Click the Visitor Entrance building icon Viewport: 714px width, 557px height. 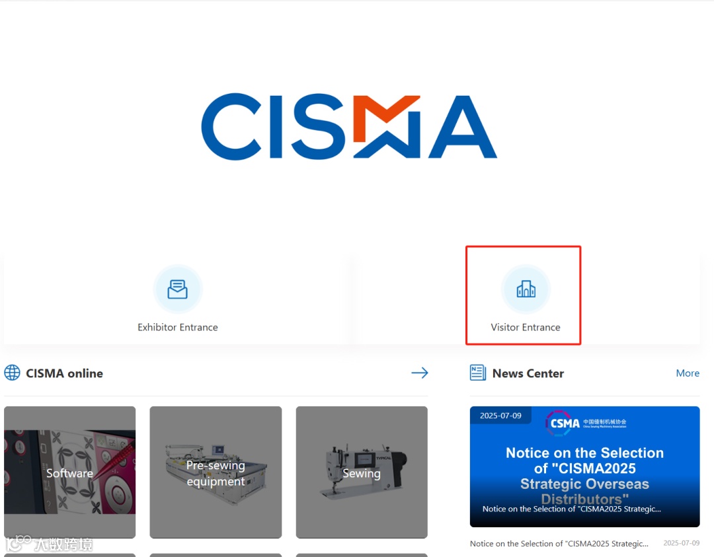click(x=526, y=289)
